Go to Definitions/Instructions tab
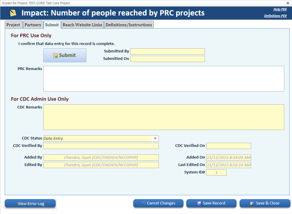 (x=129, y=25)
